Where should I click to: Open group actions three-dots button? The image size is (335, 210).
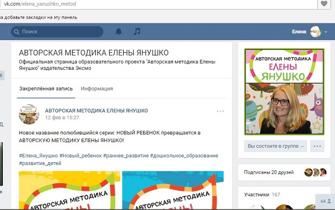(317, 146)
